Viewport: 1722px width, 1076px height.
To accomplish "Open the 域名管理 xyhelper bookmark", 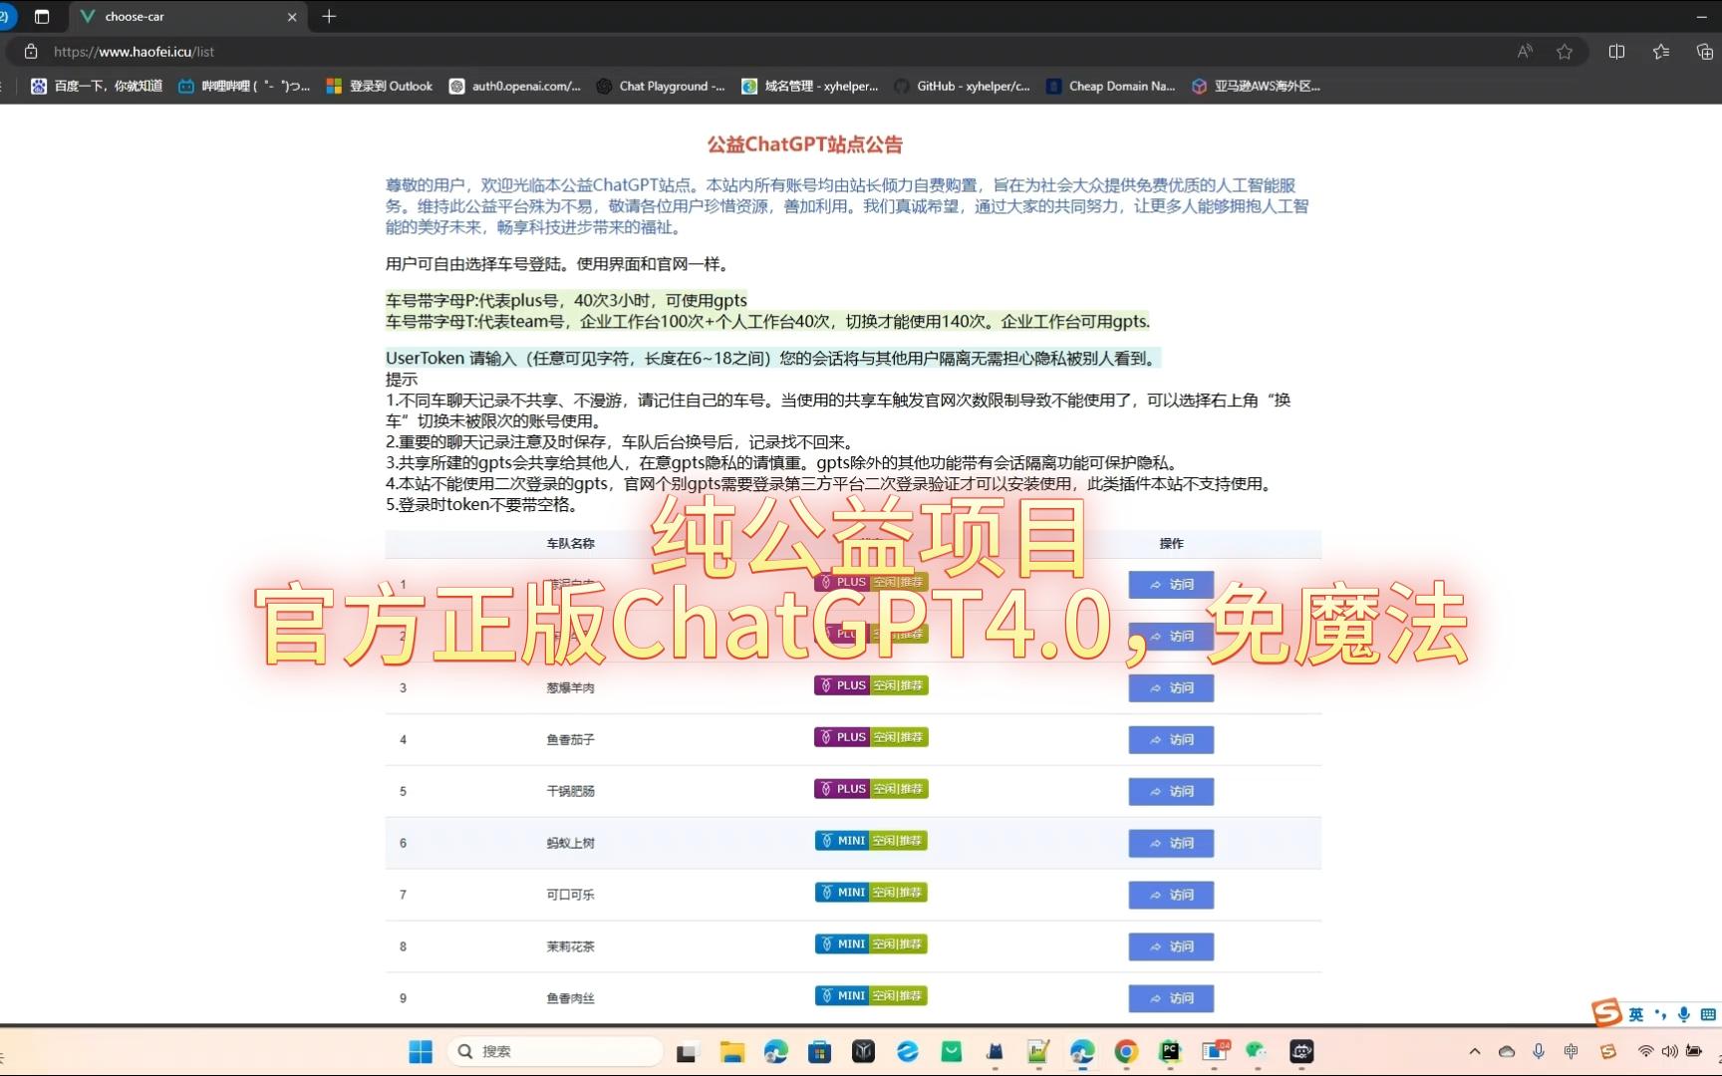I will [810, 87].
